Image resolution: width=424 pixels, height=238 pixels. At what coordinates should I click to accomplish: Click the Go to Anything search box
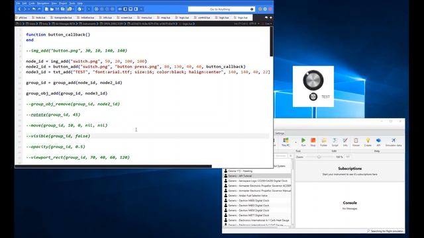pyautogui.click(x=221, y=9)
